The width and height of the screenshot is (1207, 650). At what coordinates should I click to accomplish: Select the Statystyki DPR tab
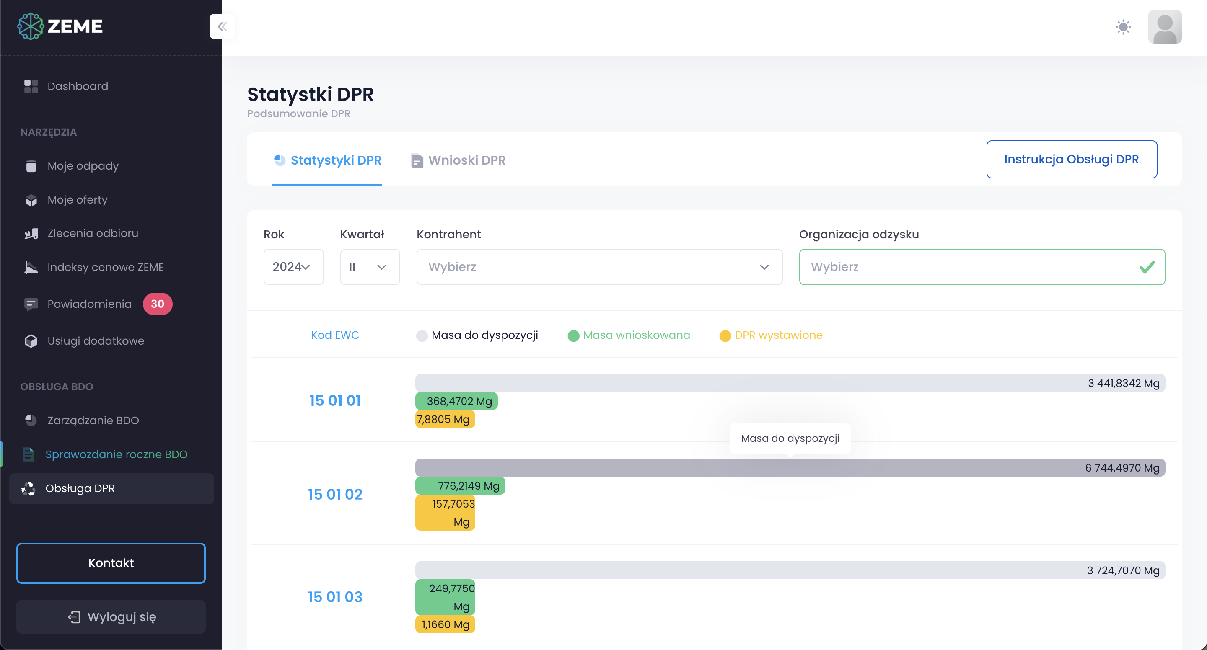pyautogui.click(x=327, y=160)
